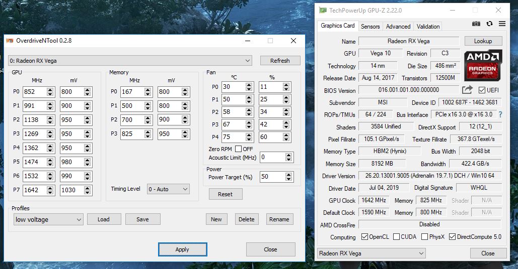The width and height of the screenshot is (518, 269).
Task: Take a GPU-Z screenshot with the camera icon
Action: coord(476,24)
